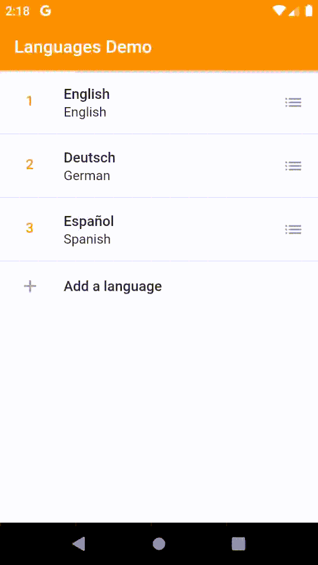Tap the German subtitle text
318x565 pixels.
click(x=87, y=176)
